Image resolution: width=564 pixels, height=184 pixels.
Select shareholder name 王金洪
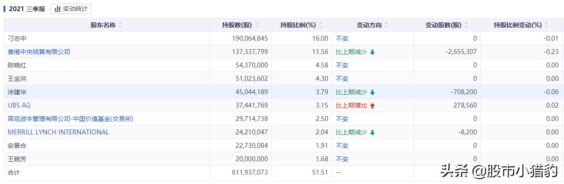(17, 79)
